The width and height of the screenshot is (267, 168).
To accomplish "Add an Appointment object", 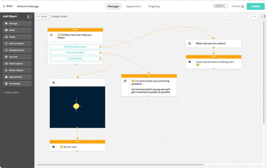I will [x=17, y=77].
